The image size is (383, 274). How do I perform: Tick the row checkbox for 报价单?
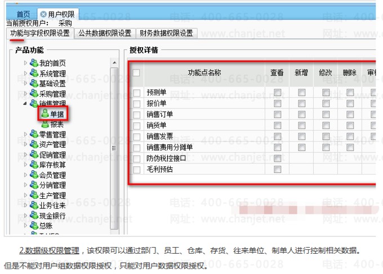tap(137, 104)
